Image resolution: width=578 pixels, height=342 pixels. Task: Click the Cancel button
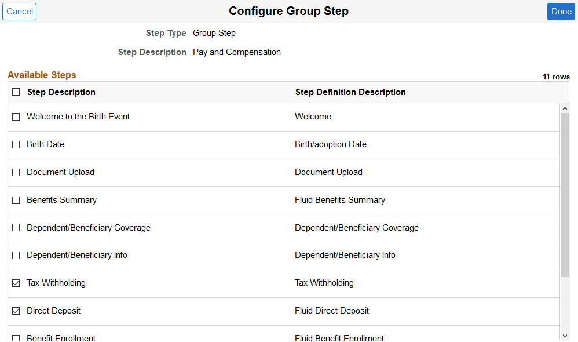click(x=20, y=12)
